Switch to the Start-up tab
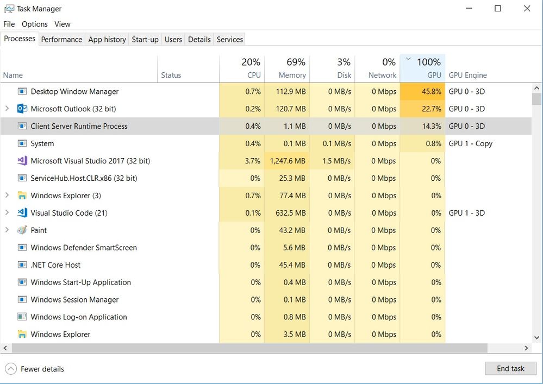The width and height of the screenshot is (543, 384). pos(145,40)
